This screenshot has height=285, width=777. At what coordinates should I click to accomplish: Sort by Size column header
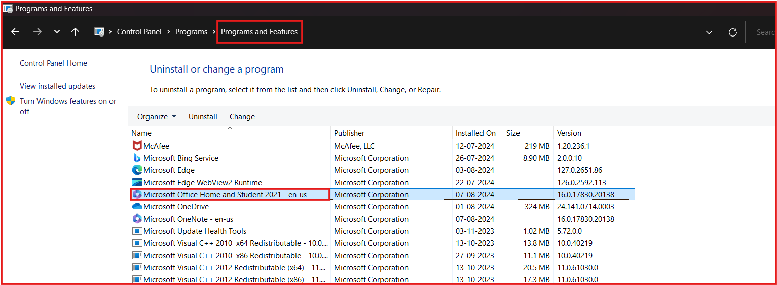(528, 133)
